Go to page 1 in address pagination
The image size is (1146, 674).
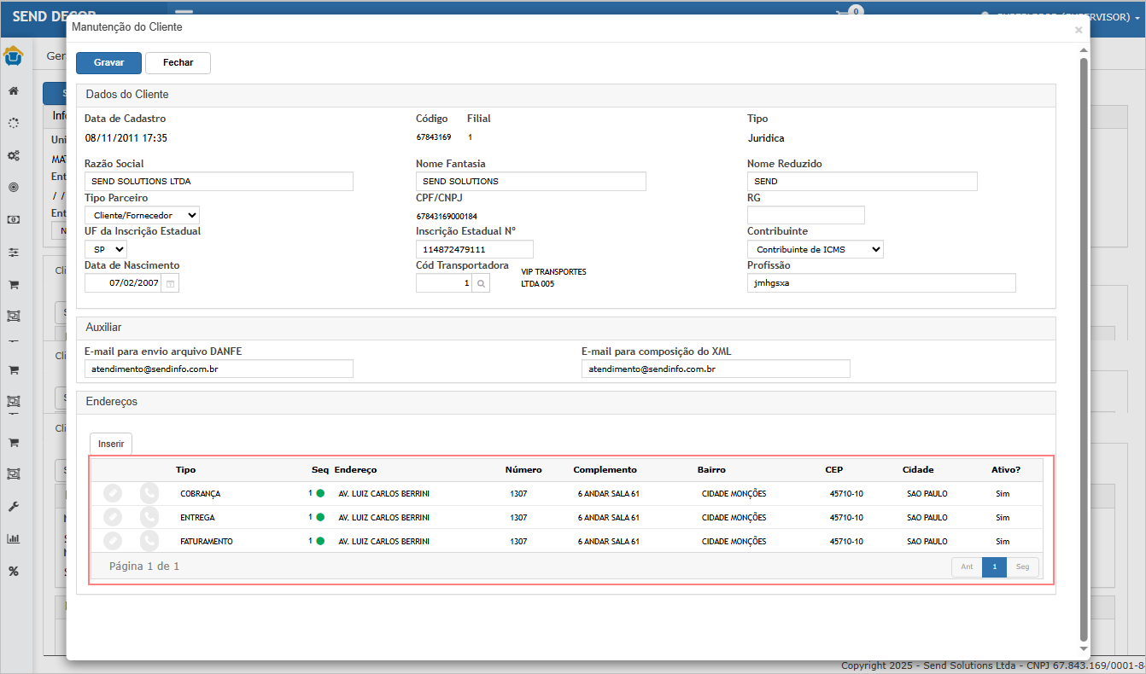pyautogui.click(x=994, y=567)
